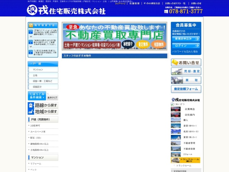Open the 不動産管理 link
Screen dimensions: 229x172
(189, 143)
